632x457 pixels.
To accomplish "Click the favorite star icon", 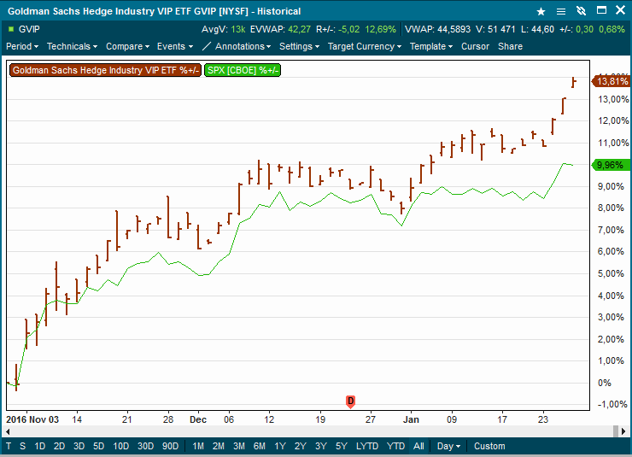I will (x=541, y=11).
